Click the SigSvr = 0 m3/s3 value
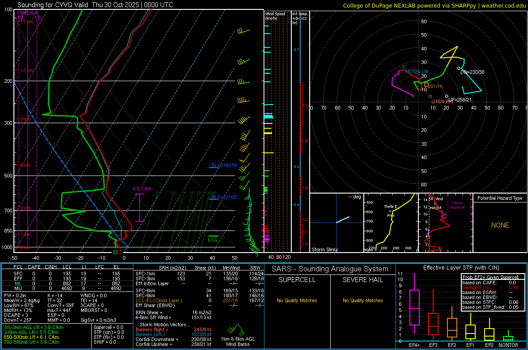Image resolution: width=528 pixels, height=350 pixels. (x=98, y=320)
